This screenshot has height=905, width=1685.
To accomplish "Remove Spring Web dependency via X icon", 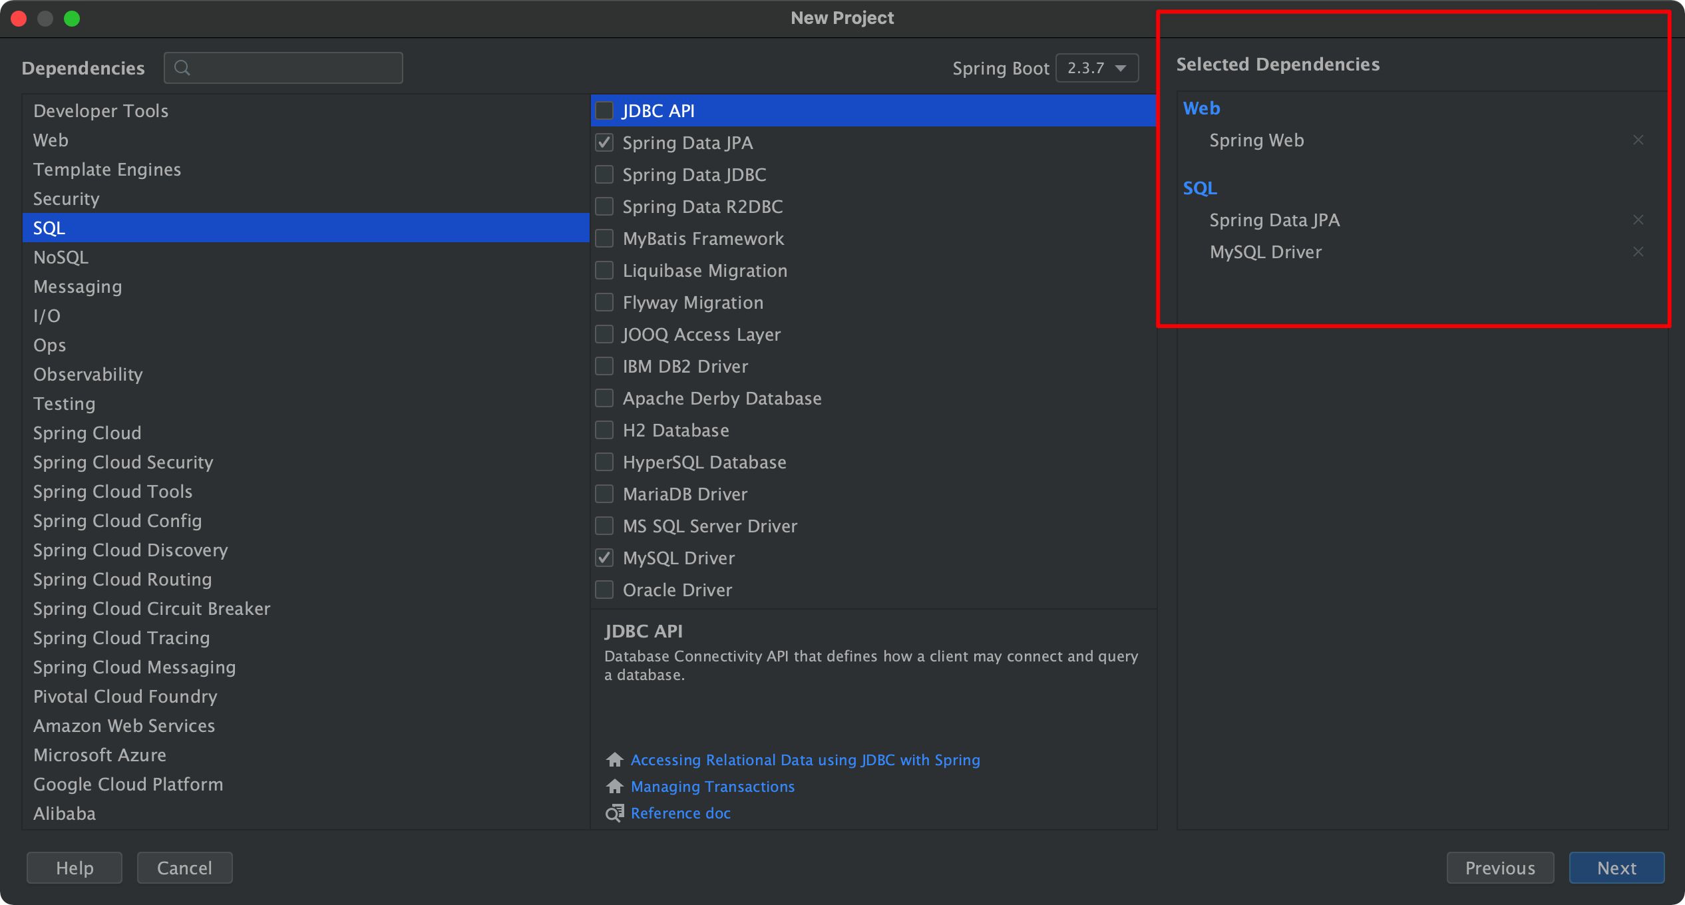I will (1638, 140).
